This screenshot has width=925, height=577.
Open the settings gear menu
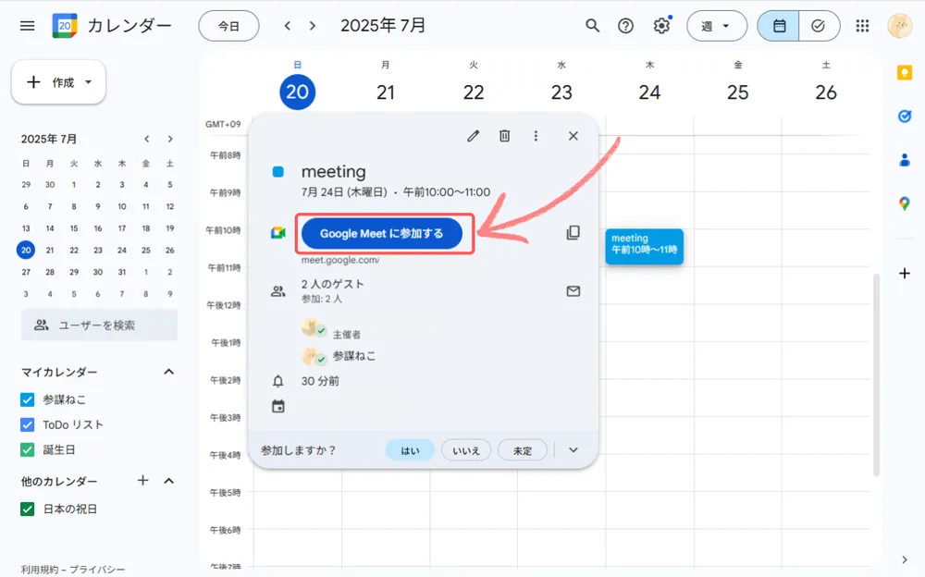click(x=661, y=26)
